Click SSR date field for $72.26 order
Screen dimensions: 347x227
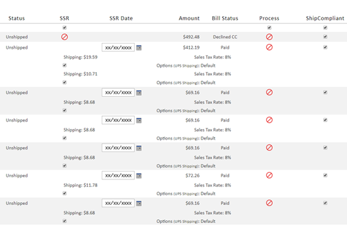[118, 176]
